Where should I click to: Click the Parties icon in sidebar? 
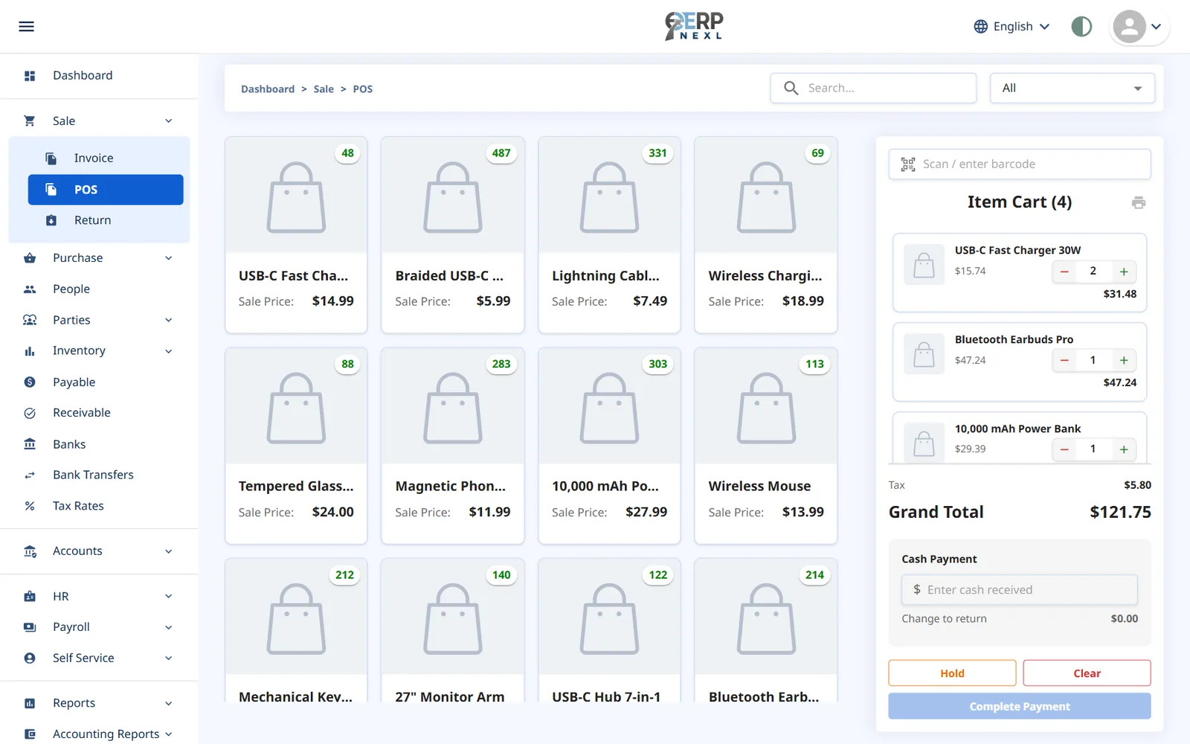(x=30, y=320)
